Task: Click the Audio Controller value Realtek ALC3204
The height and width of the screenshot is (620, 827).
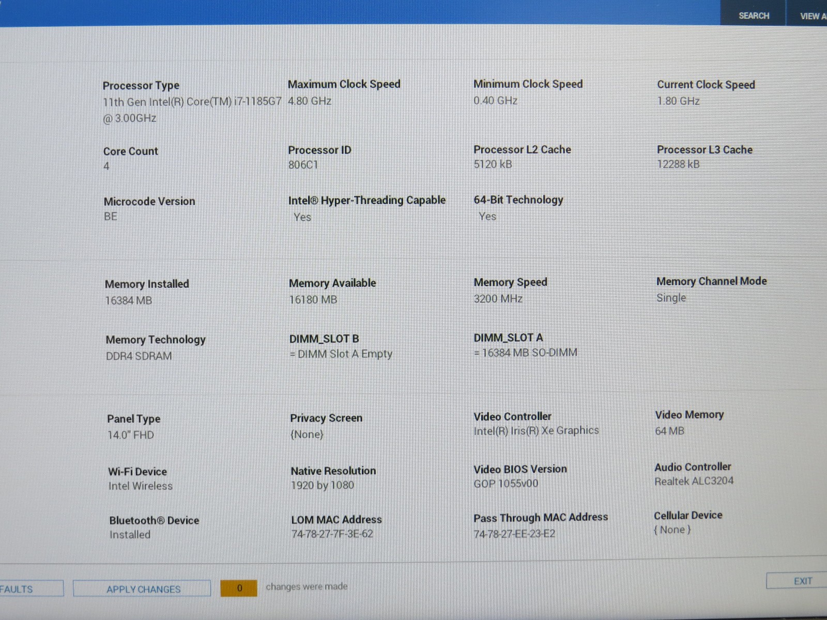Action: pyautogui.click(x=694, y=481)
